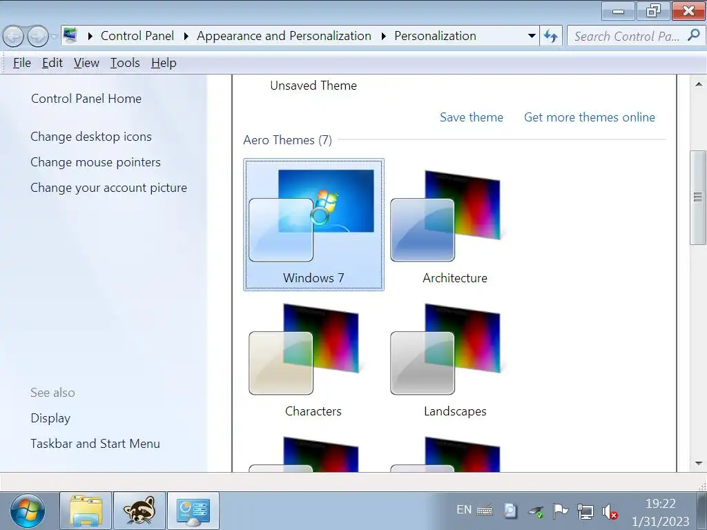The image size is (707, 530).
Task: Click the Personalization breadcrumb
Action: 435,36
